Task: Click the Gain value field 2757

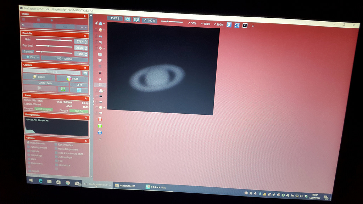Action: click(79, 42)
